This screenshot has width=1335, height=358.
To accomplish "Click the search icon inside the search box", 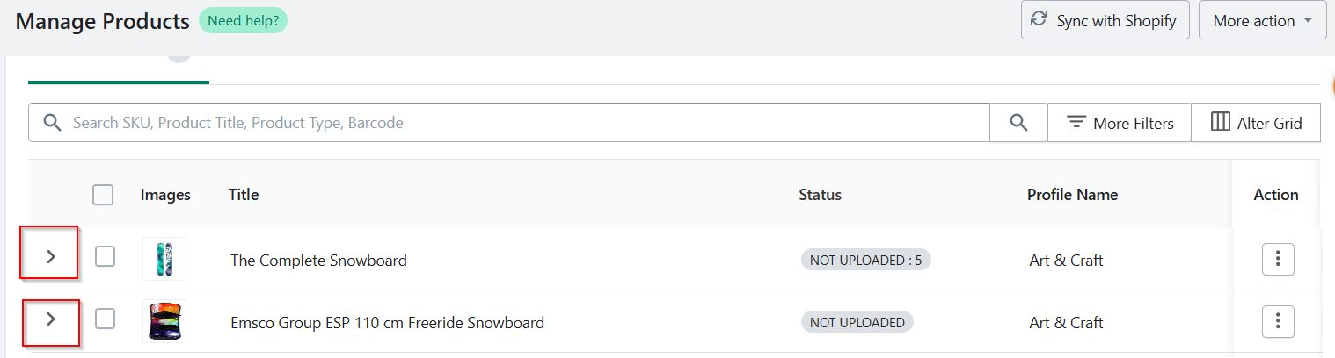I will pos(53,122).
